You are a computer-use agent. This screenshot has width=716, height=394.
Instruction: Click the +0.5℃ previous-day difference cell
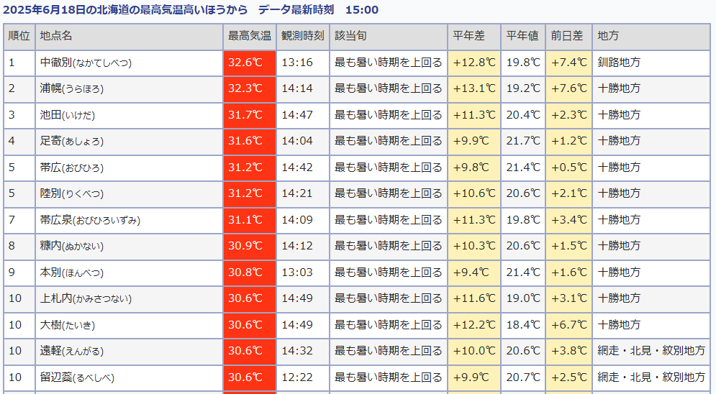point(569,168)
